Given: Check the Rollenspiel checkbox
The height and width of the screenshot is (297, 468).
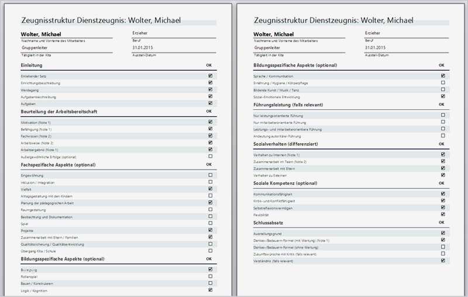Looking at the screenshot, I should [x=211, y=276].
